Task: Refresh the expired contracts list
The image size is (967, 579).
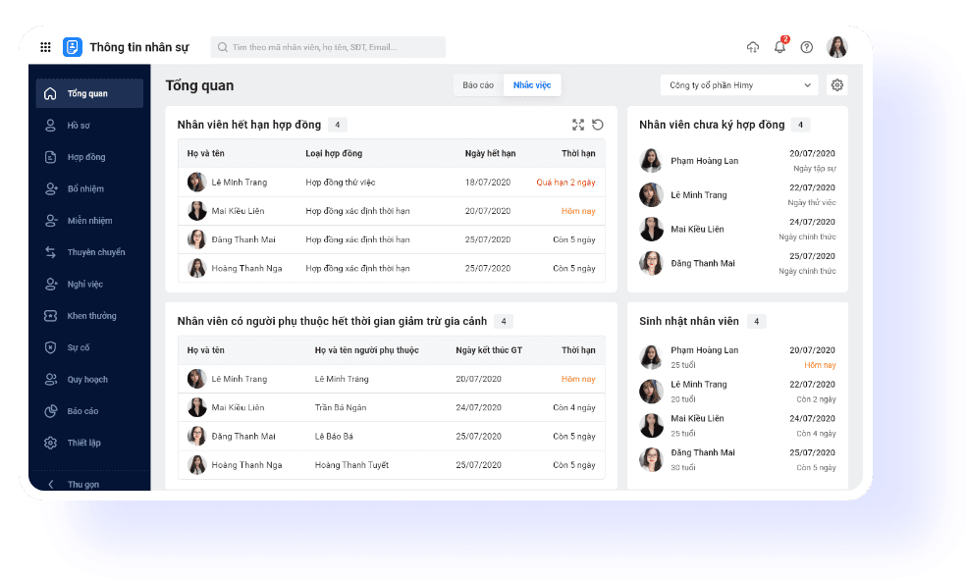Action: coord(598,125)
